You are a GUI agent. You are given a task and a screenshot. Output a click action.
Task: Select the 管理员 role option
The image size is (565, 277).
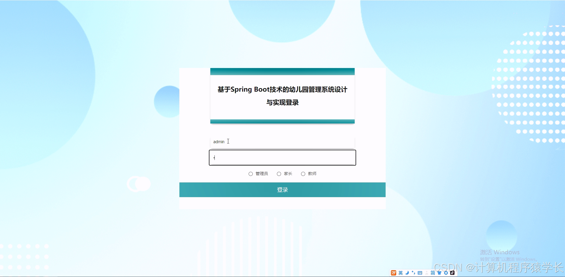pyautogui.click(x=251, y=174)
